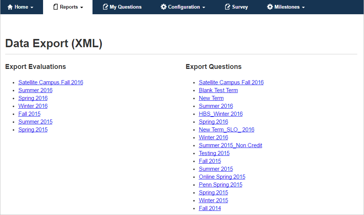364x215 pixels.
Task: Export questions for Spring 2015
Action: point(213,193)
